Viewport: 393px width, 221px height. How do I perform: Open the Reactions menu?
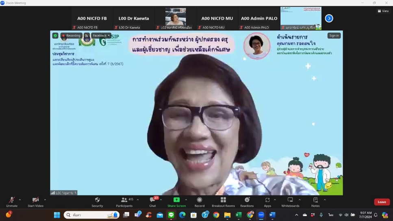(x=247, y=202)
